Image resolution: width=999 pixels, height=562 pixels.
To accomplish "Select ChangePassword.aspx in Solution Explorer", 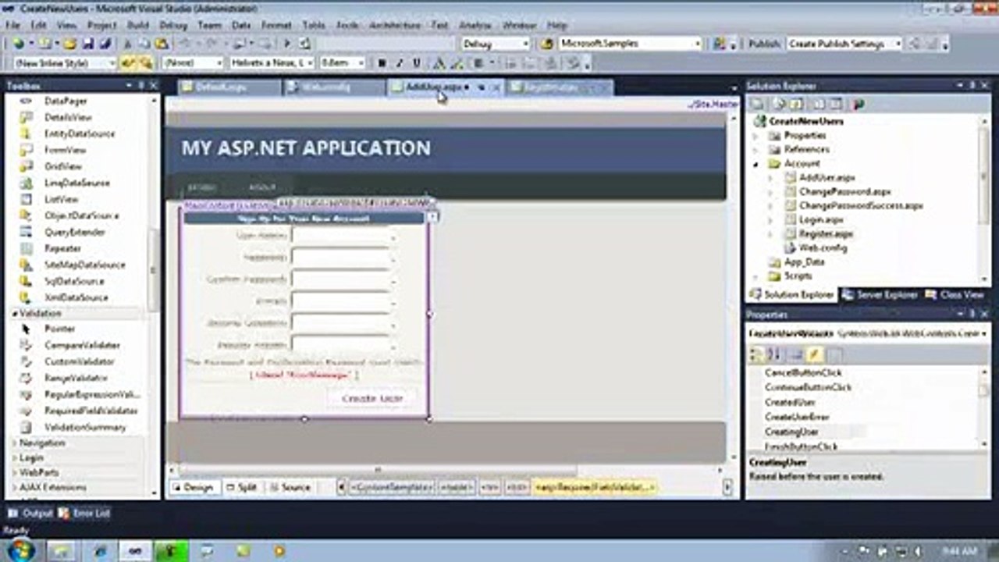I will pos(844,191).
